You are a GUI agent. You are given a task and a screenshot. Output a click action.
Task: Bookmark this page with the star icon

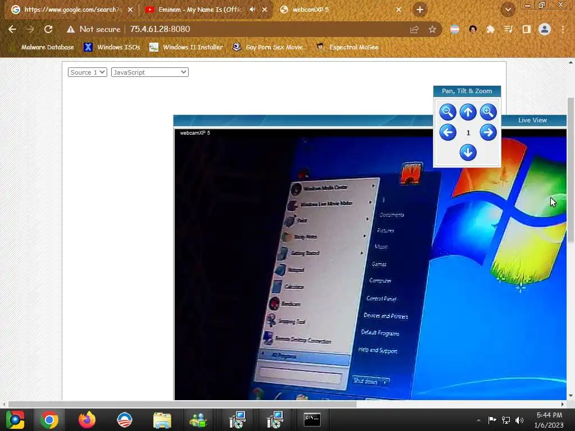pyautogui.click(x=432, y=29)
